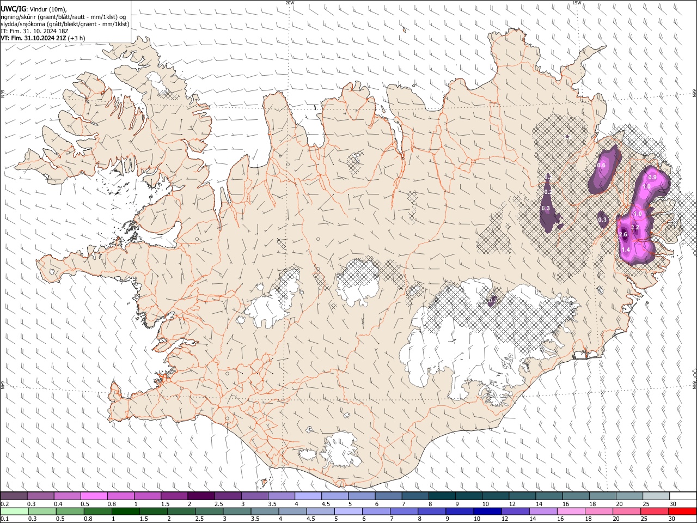Image resolution: width=697 pixels, height=523 pixels.
Task: Click the 1.4 snowfall value on the map
Action: (x=626, y=250)
